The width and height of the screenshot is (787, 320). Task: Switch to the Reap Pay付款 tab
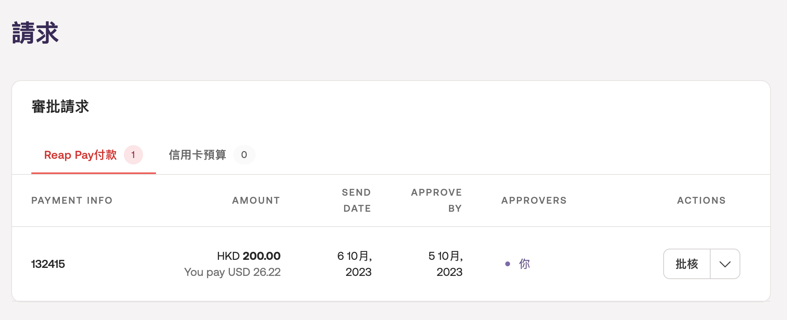(x=80, y=155)
